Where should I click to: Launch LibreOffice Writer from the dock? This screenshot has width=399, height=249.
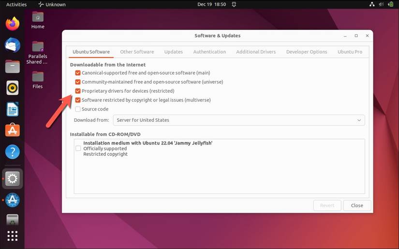pos(13,109)
